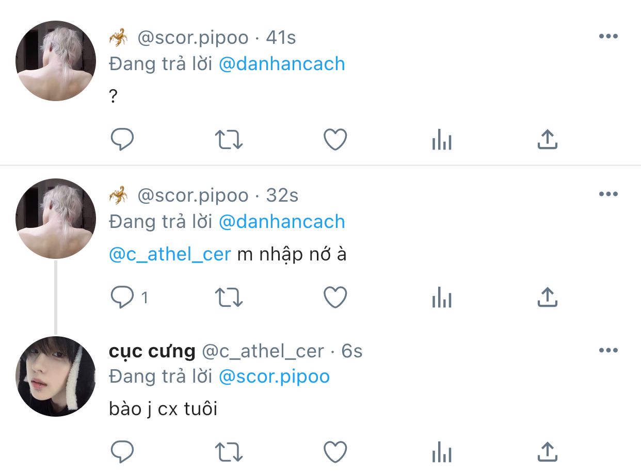
Task: Open @scor.pipoo link in cục cưng's reply
Action: pos(274,376)
